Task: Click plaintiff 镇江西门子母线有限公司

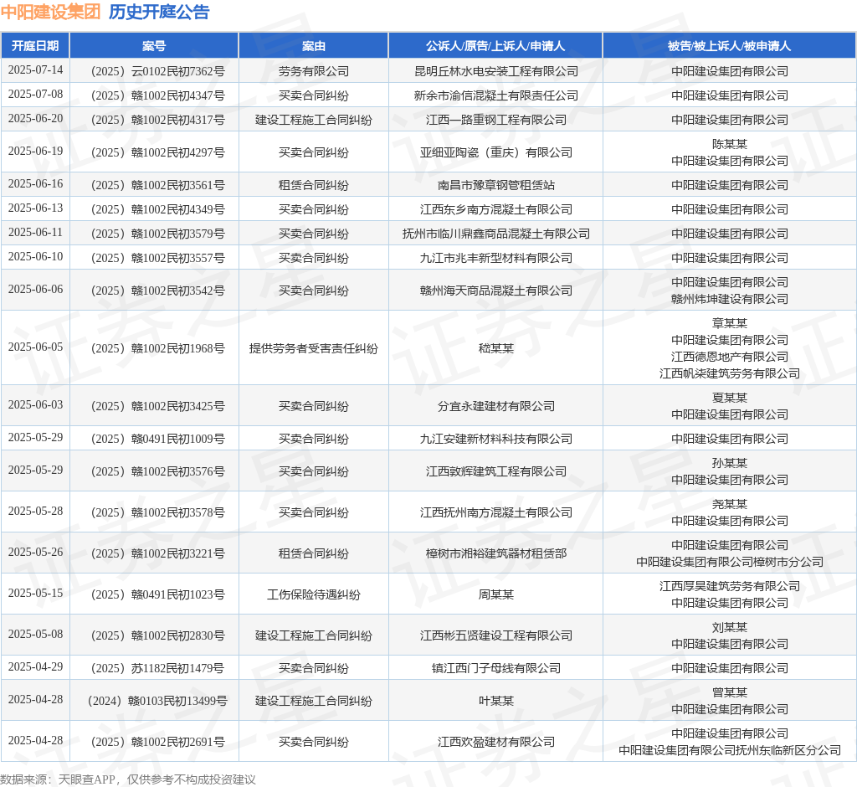Action: click(495, 668)
